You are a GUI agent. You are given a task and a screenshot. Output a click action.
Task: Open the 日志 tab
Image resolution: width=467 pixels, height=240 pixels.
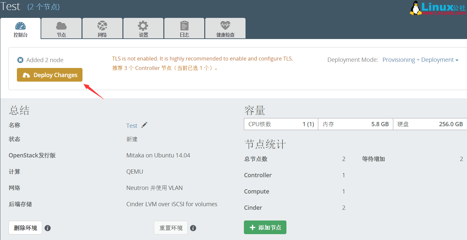(x=184, y=28)
